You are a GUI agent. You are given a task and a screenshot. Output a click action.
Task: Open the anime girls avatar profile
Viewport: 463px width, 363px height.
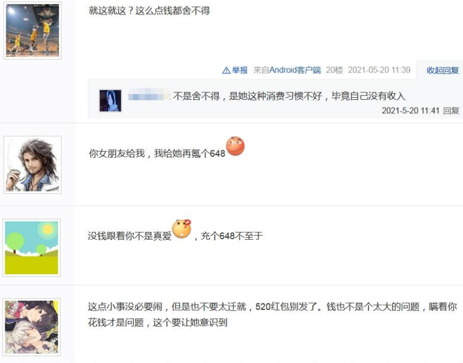(31, 327)
